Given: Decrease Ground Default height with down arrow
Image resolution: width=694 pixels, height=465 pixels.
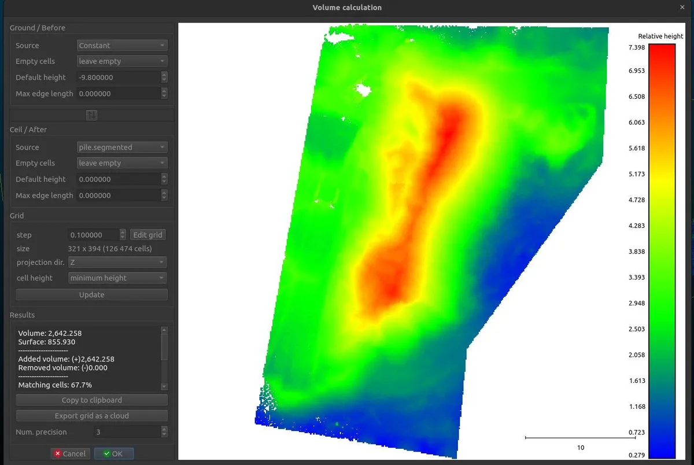Looking at the screenshot, I should tap(164, 80).
